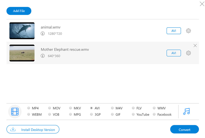Remove Mother Elephant rescue.wmv with X icon

click(x=195, y=46)
